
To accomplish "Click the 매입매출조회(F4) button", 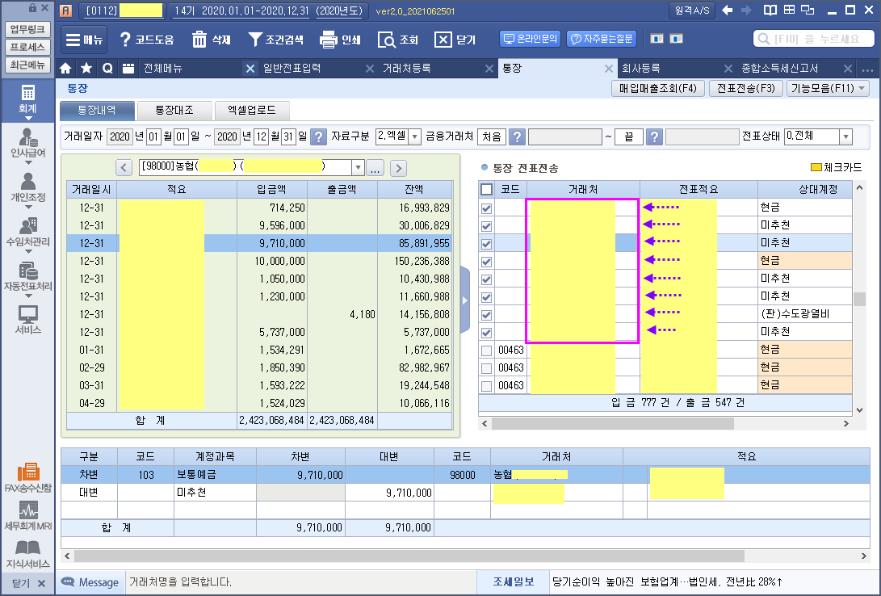I will 658,89.
